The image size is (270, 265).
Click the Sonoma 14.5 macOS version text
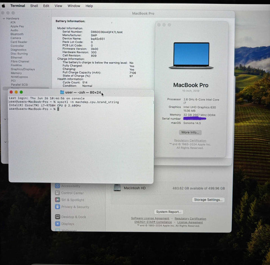pyautogui.click(x=192, y=123)
